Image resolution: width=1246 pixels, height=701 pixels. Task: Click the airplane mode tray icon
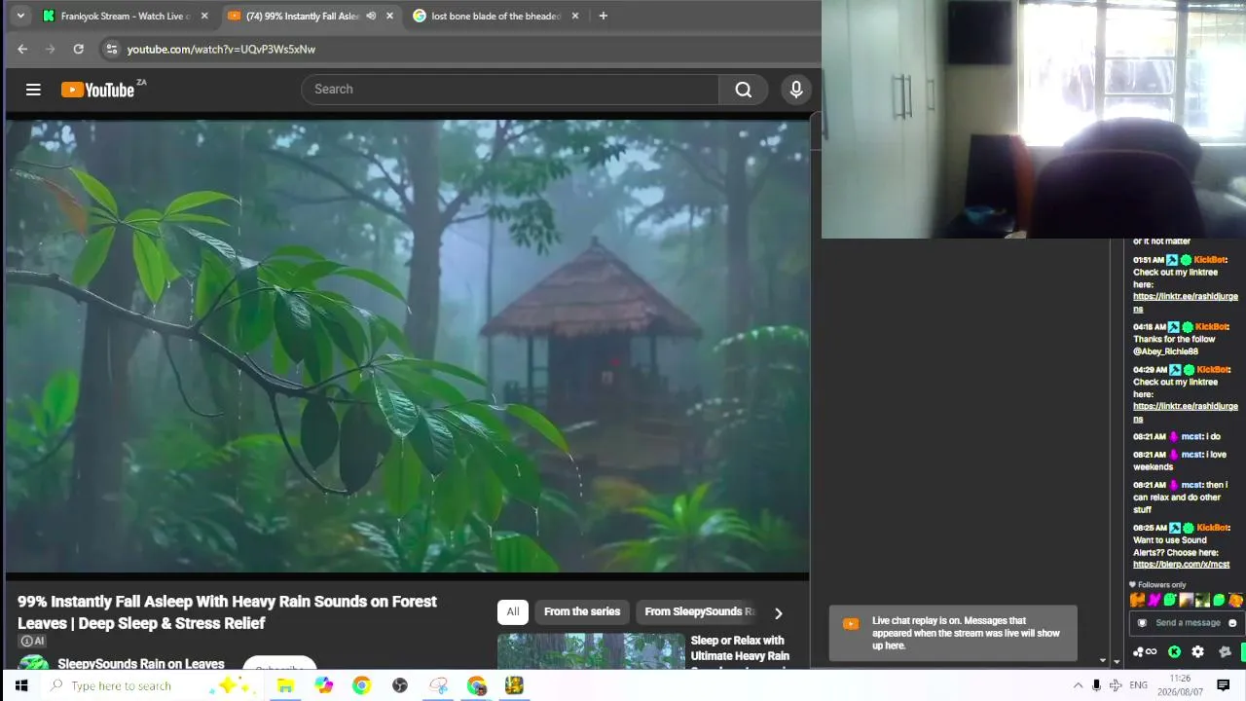(x=1116, y=685)
